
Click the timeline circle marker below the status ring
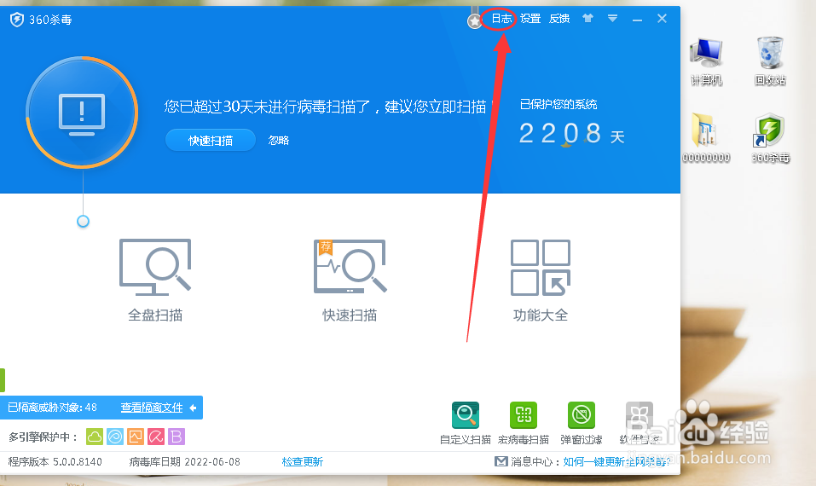click(x=83, y=221)
